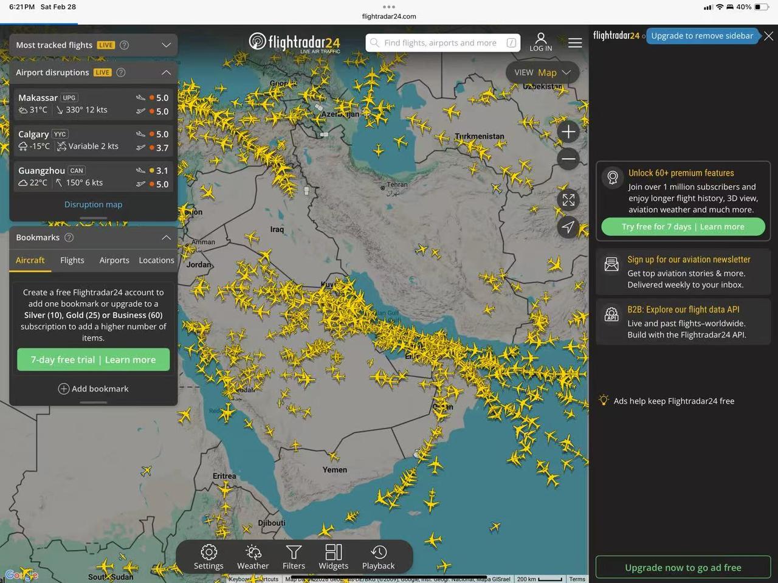
Task: Click the LIVE badge by Airport disruptions
Action: pyautogui.click(x=102, y=72)
